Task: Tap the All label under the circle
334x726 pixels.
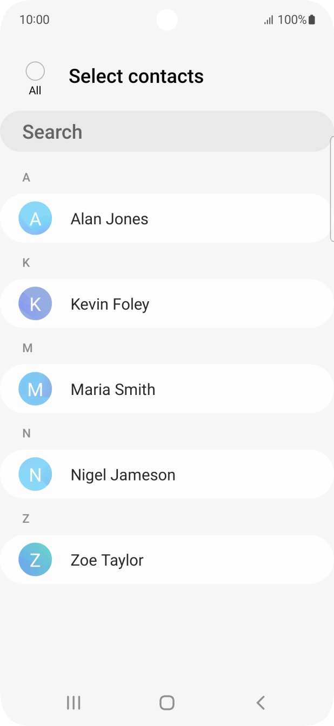Action: click(35, 90)
